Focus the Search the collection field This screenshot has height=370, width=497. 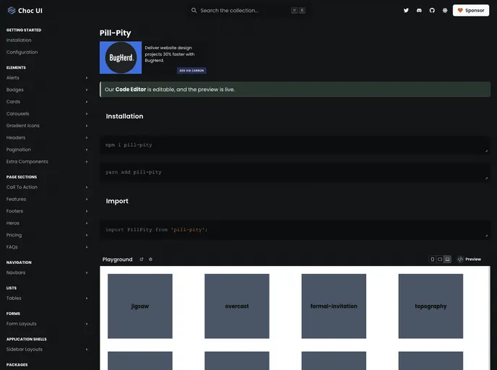[248, 10]
